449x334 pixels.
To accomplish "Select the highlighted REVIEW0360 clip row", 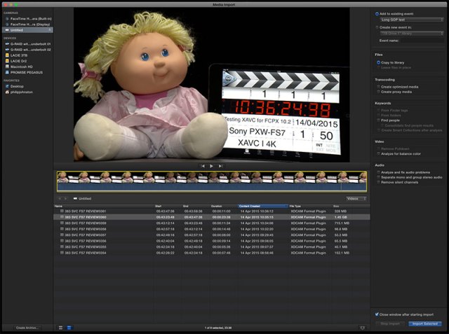I will [212, 217].
